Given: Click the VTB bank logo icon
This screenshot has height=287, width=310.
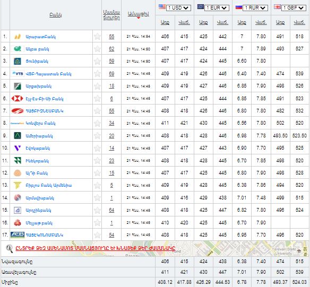Looking at the screenshot, I should [x=18, y=74].
